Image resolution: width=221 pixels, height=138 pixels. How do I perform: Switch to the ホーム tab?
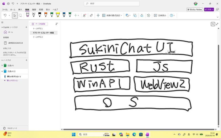coord(13,10)
